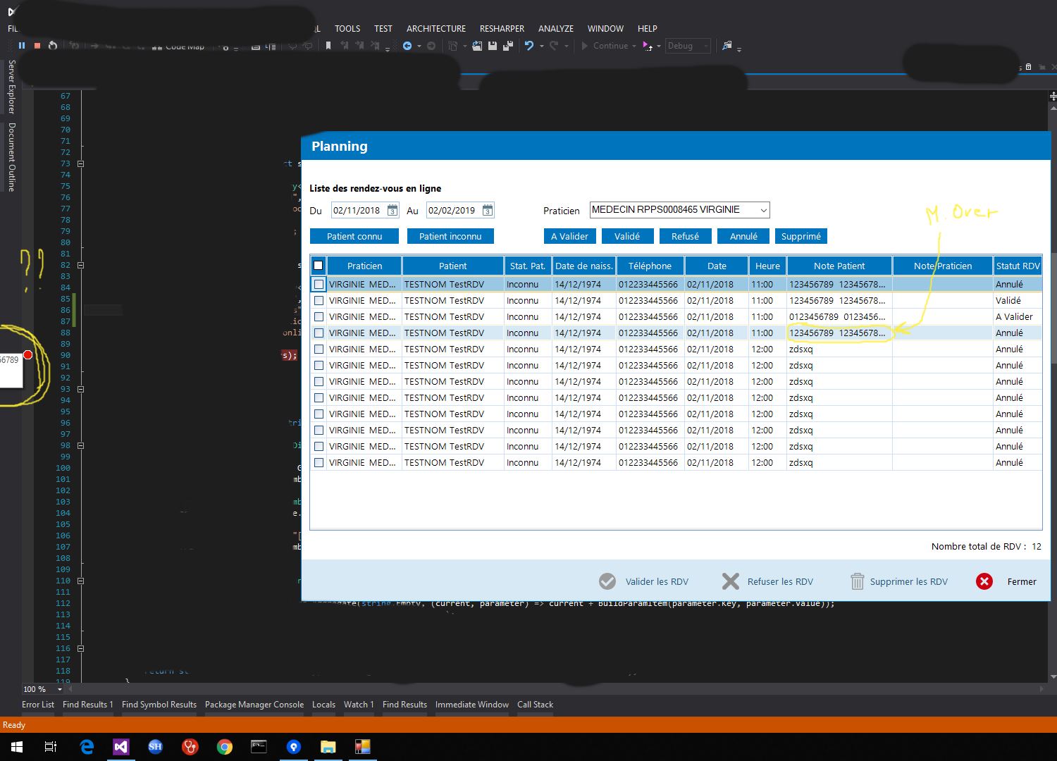Open Task View from the taskbar
The image size is (1057, 761).
[51, 747]
